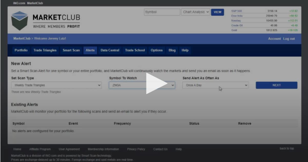The width and height of the screenshot is (308, 162).
Task: Visit the Trade School tab
Action: 135,50
